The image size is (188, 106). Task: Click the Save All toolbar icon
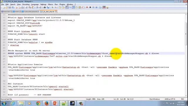13,7
